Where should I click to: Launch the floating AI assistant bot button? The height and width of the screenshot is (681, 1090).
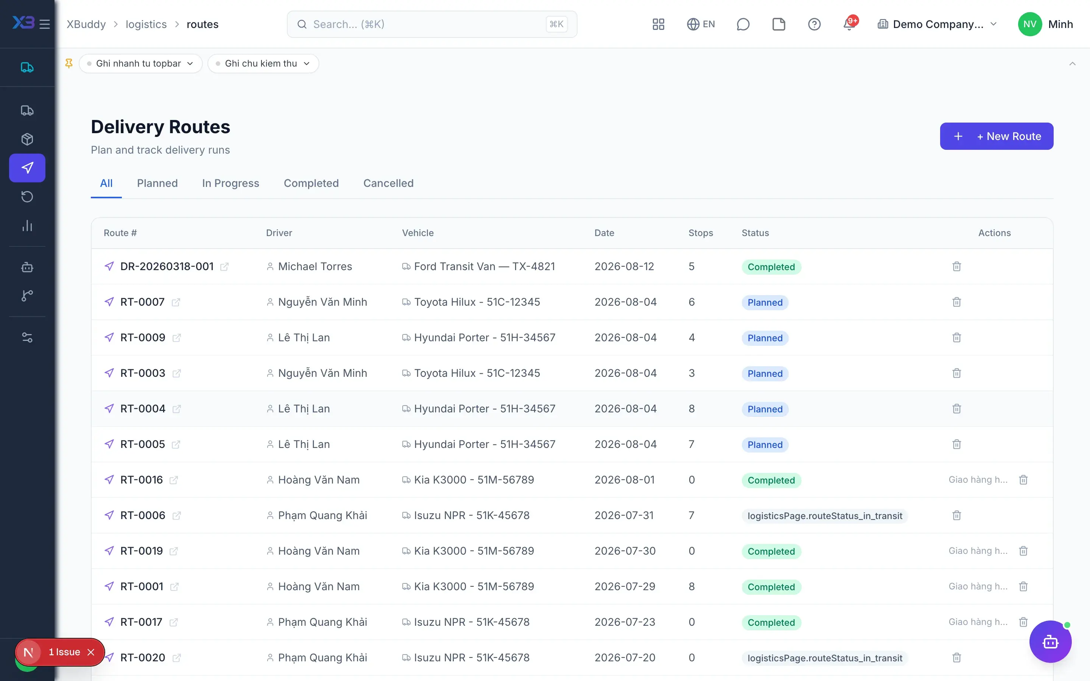coord(1050,641)
